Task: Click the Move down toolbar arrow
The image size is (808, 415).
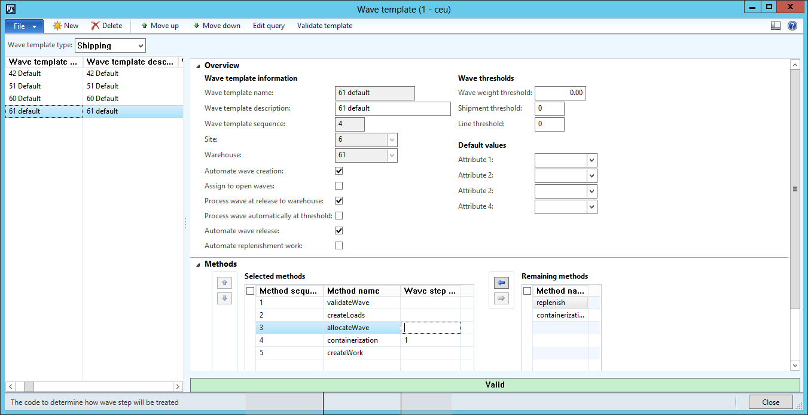Action: (196, 26)
